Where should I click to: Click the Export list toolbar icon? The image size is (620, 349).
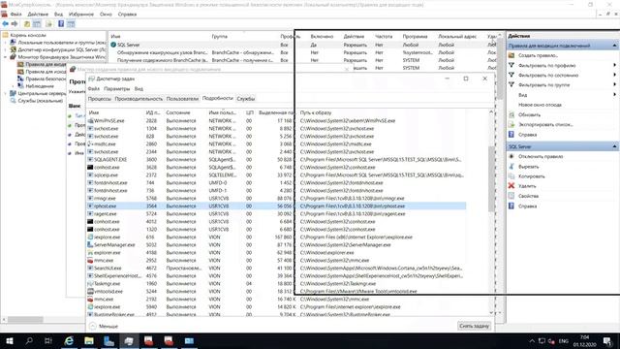tap(48, 24)
